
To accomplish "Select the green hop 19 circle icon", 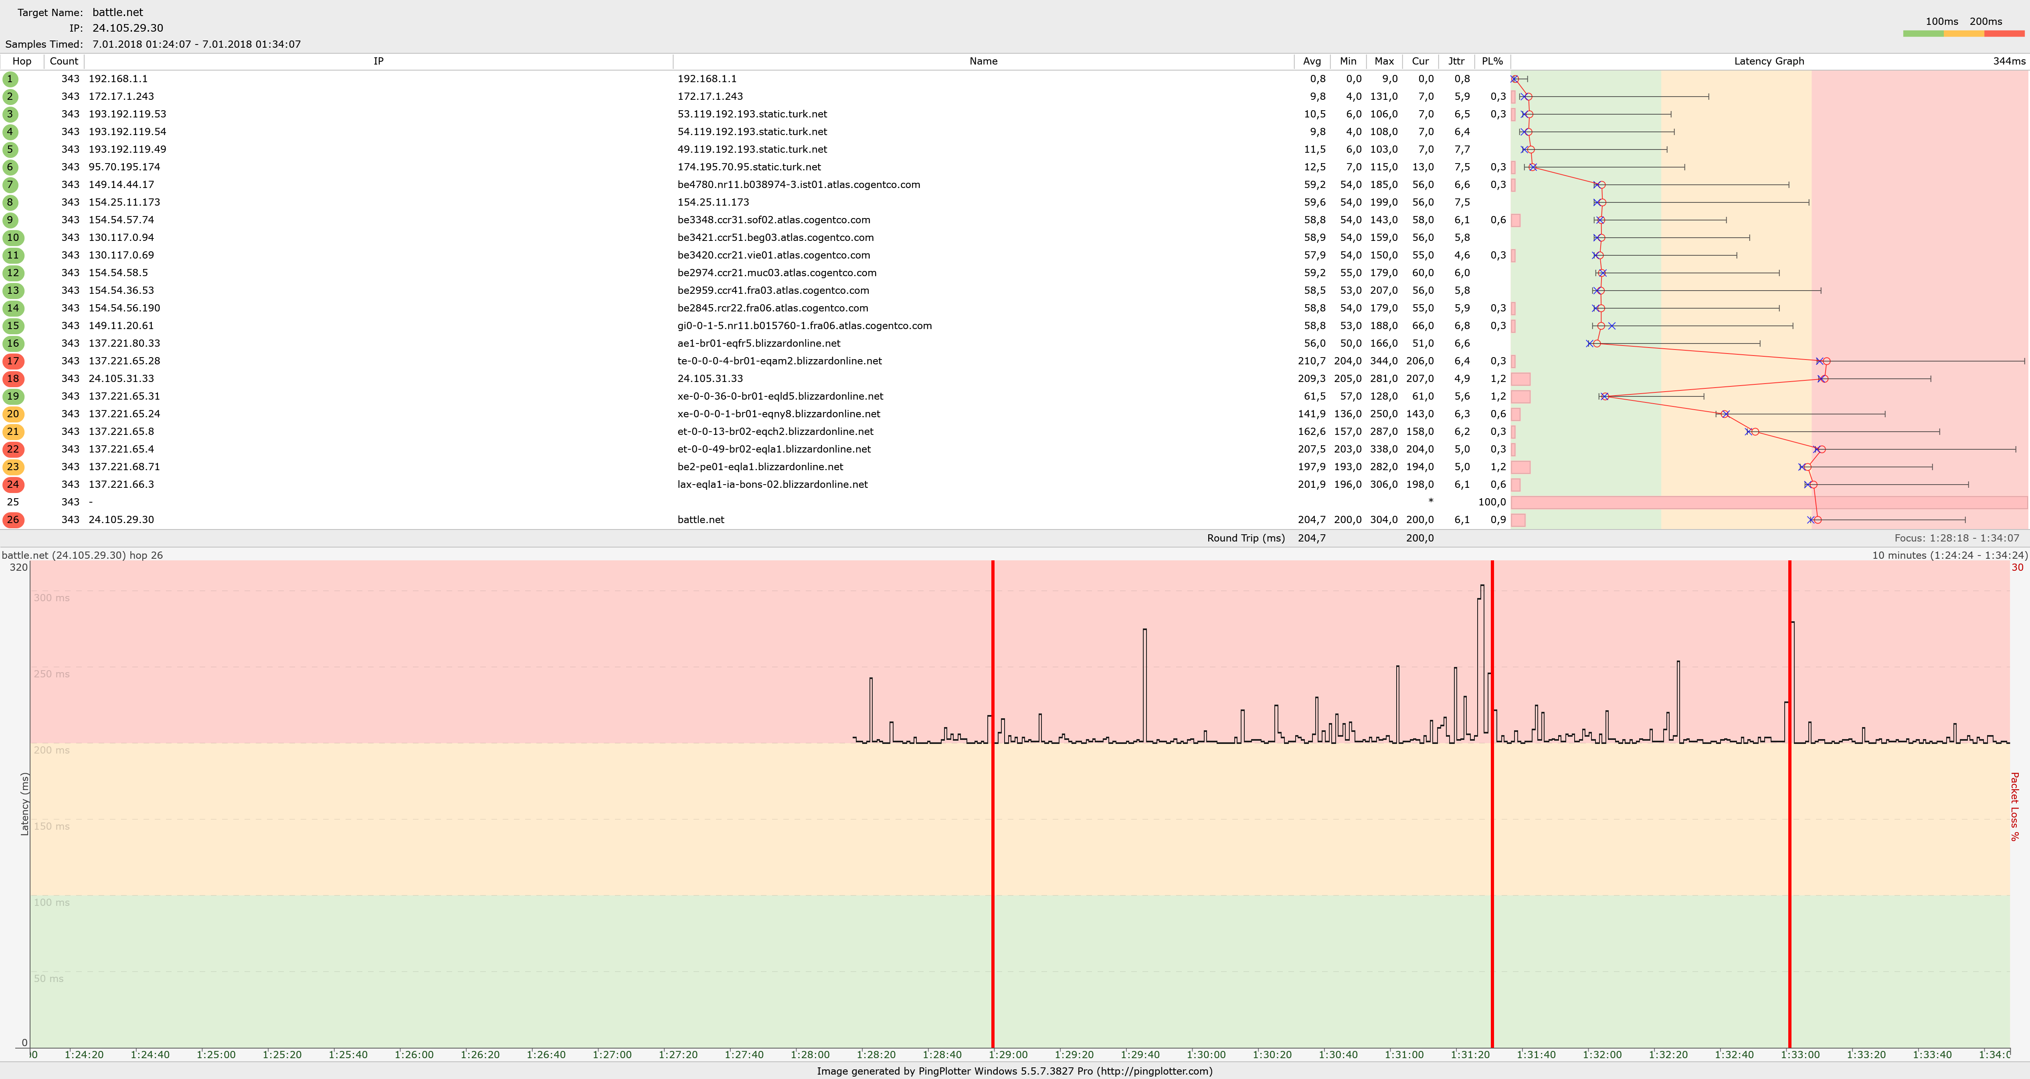I will (12, 396).
